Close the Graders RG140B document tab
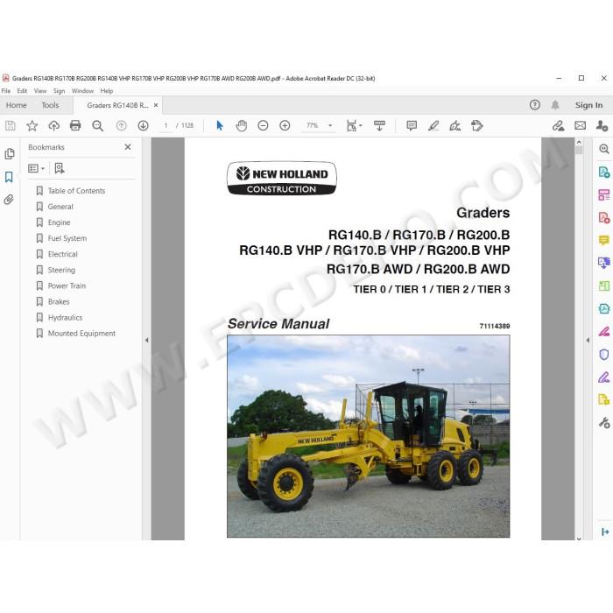Viewport: 613px width, 613px height. (x=156, y=105)
